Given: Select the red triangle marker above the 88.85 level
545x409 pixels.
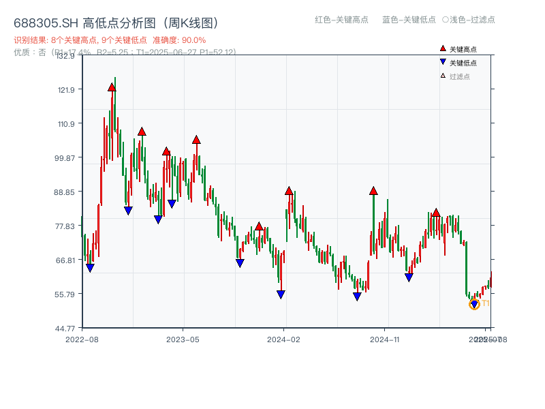Looking at the screenshot, I should pos(290,192).
